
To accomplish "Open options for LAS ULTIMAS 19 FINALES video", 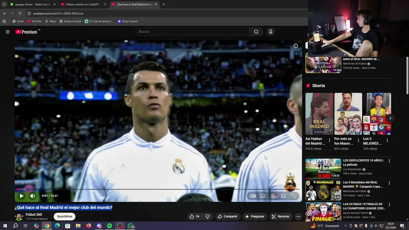I will click(389, 205).
